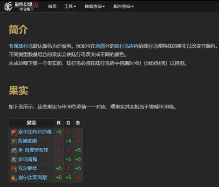Open the 奥·哥摩罗浆果 item link
The image size is (219, 187).
[33, 150]
